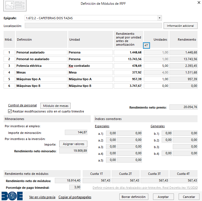The height and width of the screenshot is (201, 202).
Task: Select the 'Personal asalariado' definition cell
Action: click(41, 52)
